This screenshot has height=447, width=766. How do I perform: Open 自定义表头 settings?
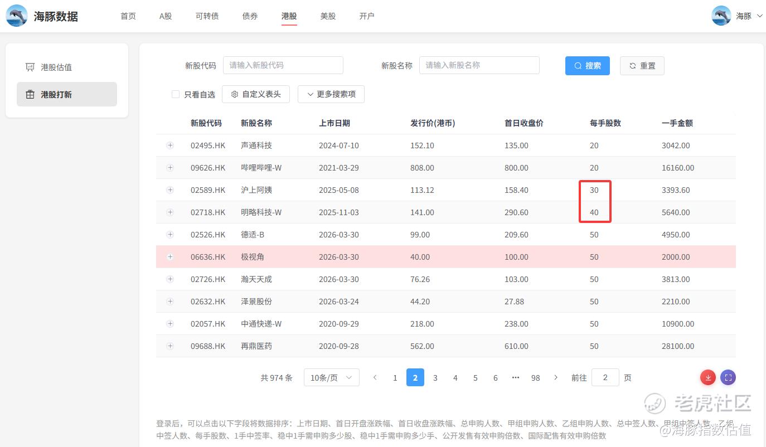256,94
